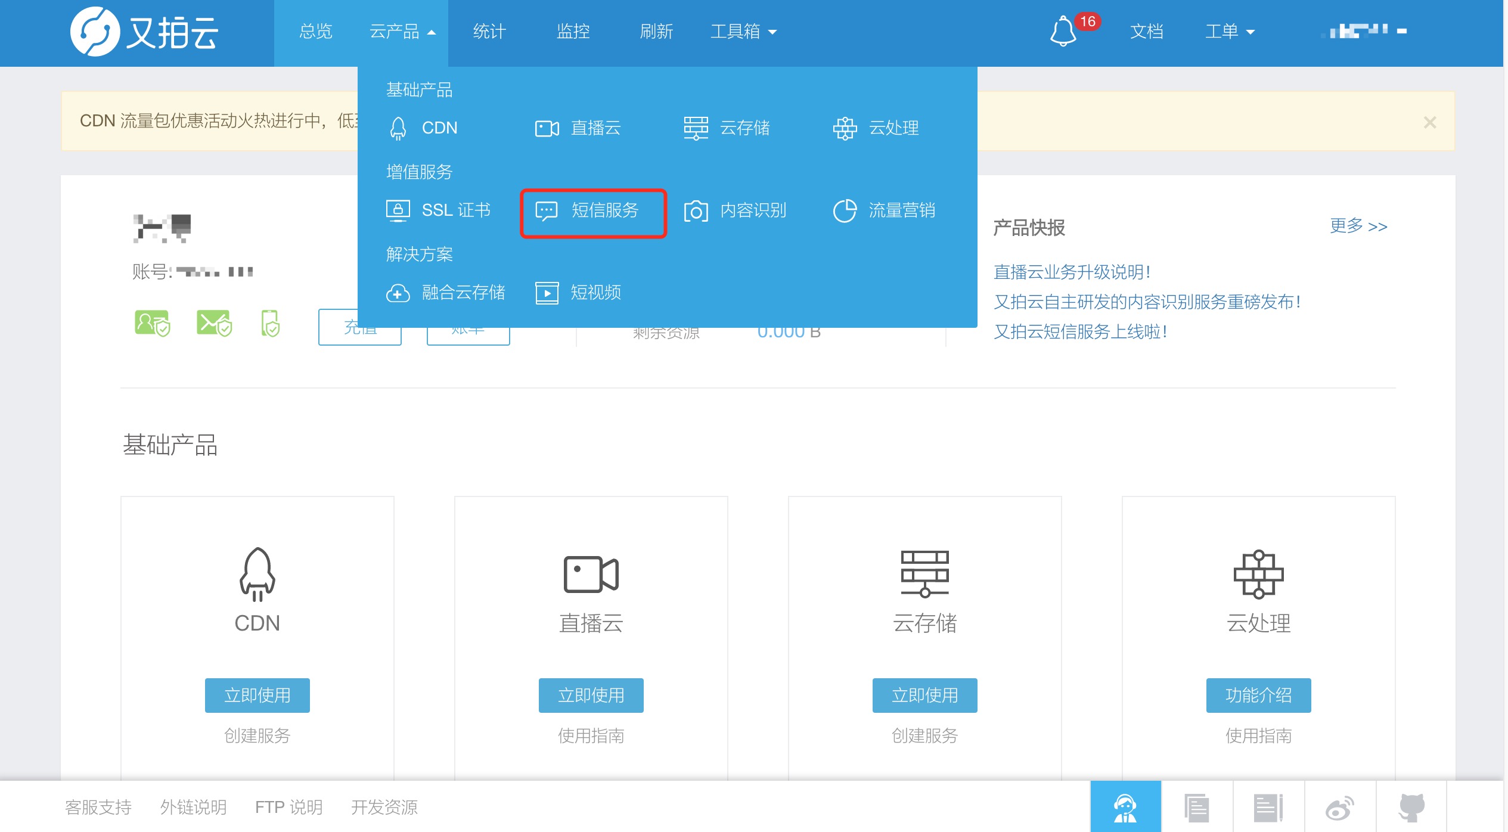Click the large CDN rocket icon card
Image resolution: width=1508 pixels, height=832 pixels.
[x=257, y=574]
